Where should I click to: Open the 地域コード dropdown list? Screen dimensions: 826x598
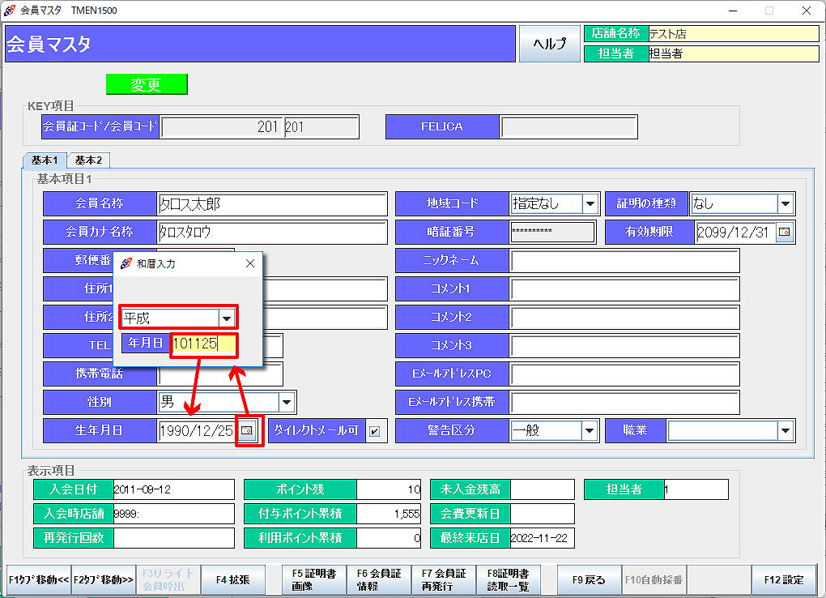(x=590, y=204)
